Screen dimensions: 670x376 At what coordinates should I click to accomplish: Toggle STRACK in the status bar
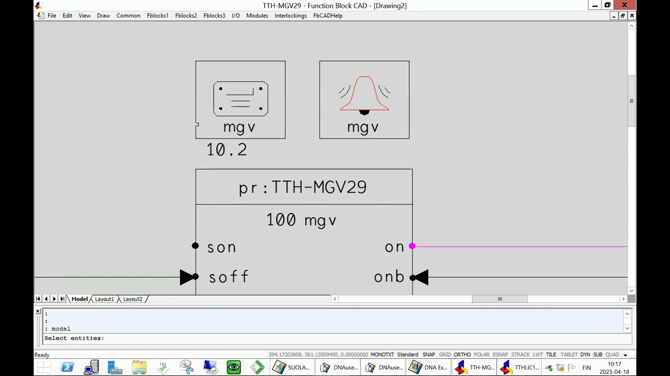[x=520, y=355]
